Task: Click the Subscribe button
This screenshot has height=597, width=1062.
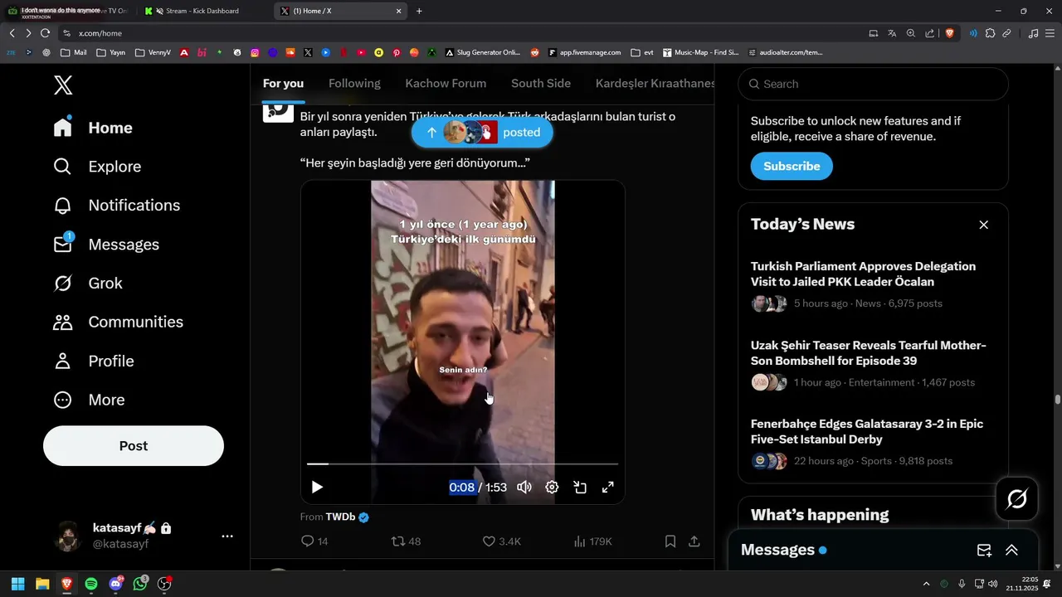Action: pyautogui.click(x=792, y=166)
